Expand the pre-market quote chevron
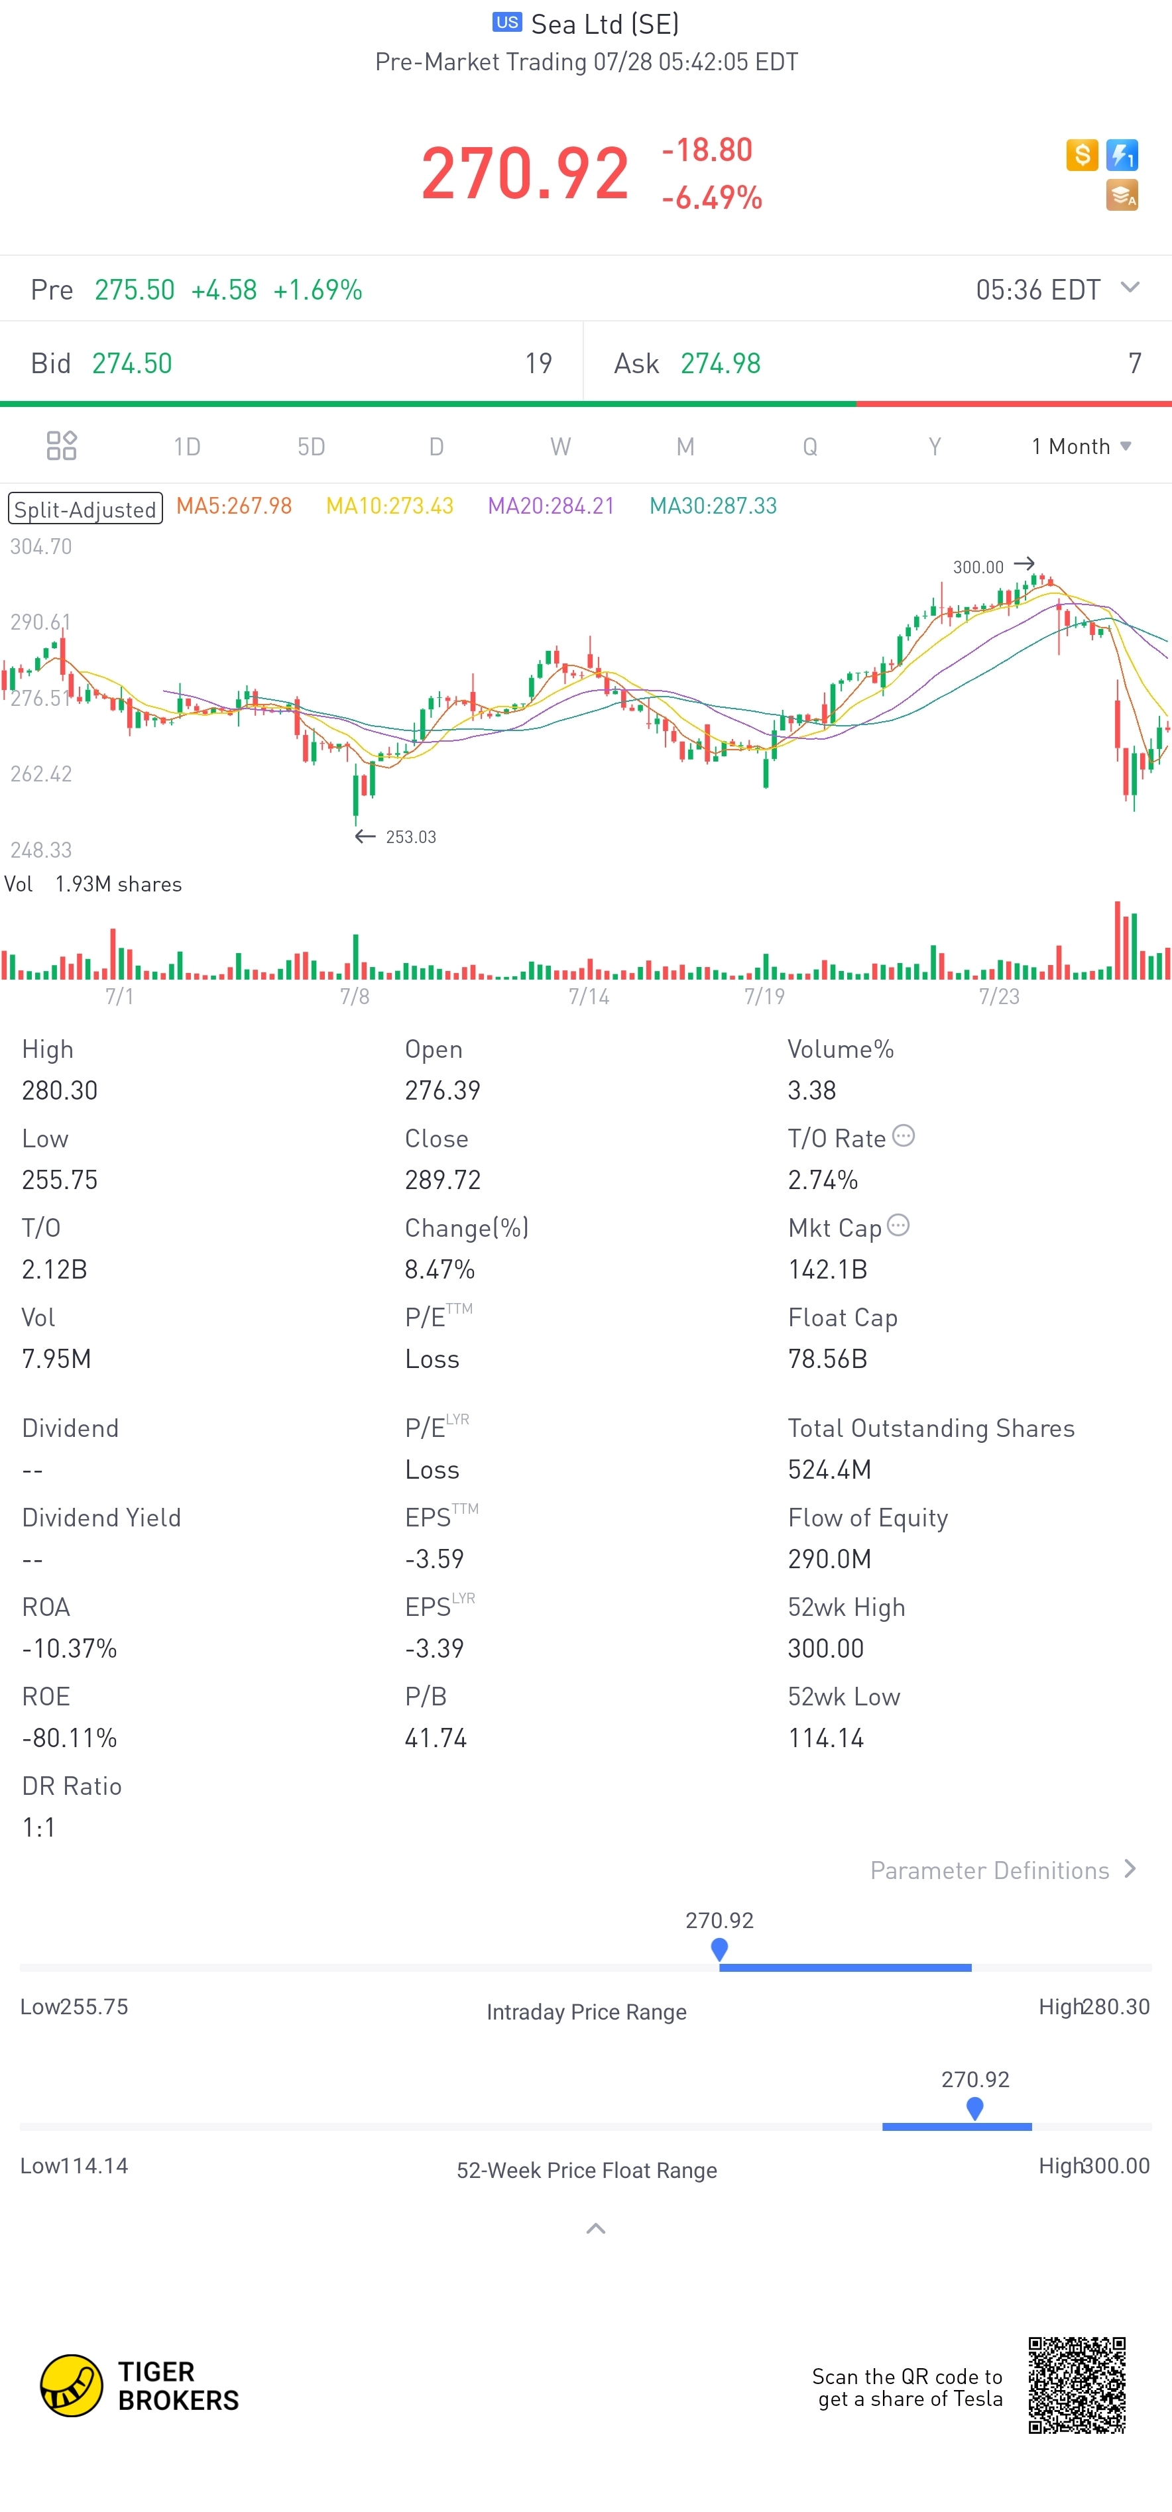 (1130, 288)
